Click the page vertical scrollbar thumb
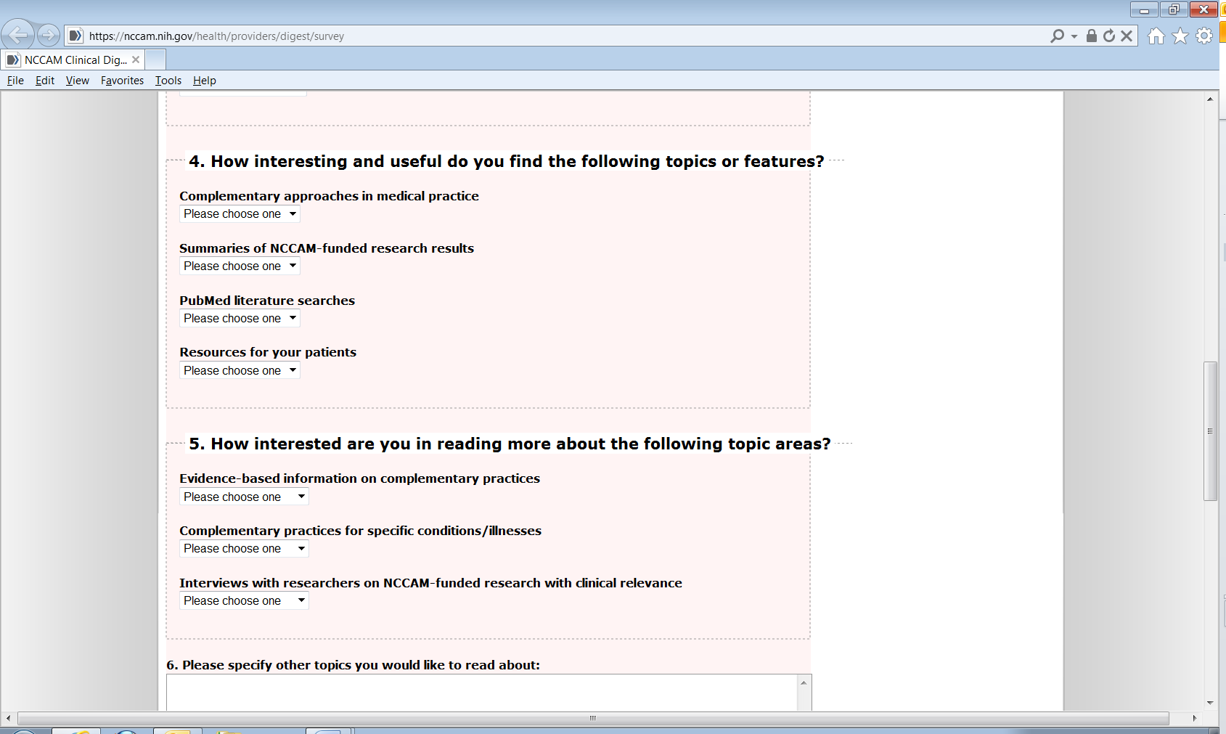 [x=1210, y=431]
